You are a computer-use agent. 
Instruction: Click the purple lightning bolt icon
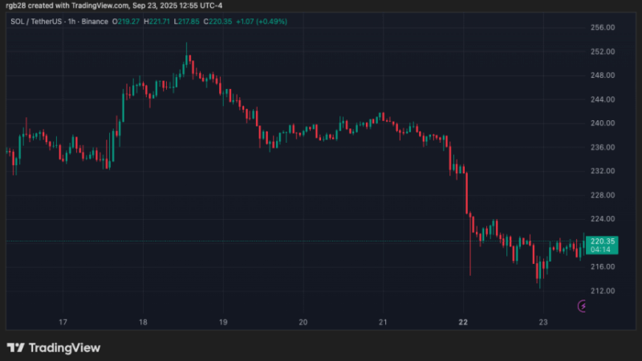click(x=583, y=306)
